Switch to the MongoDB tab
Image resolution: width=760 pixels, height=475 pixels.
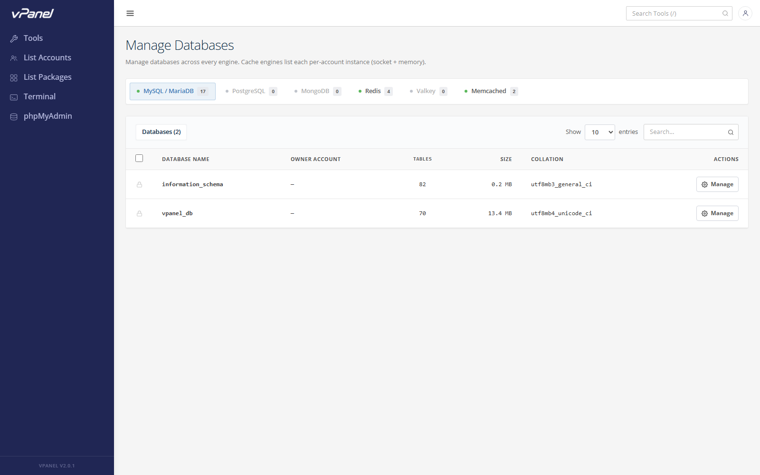coord(318,91)
